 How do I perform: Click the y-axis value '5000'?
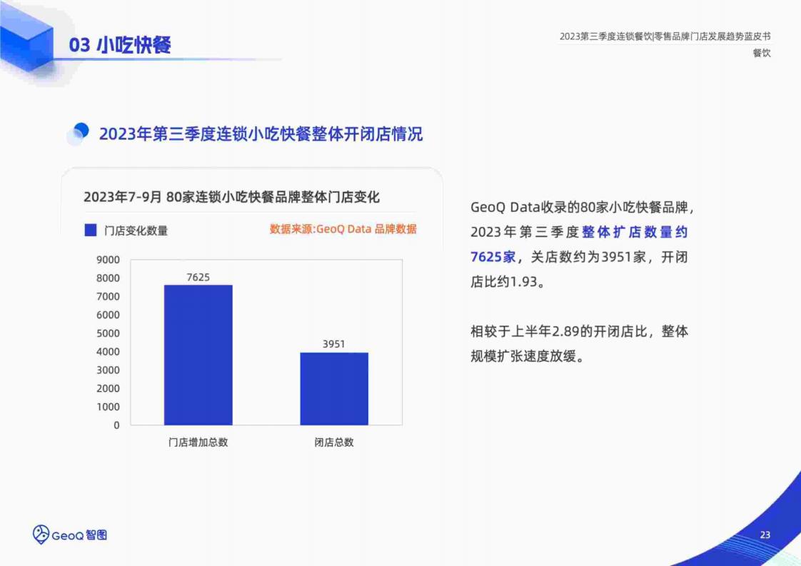[x=108, y=333]
